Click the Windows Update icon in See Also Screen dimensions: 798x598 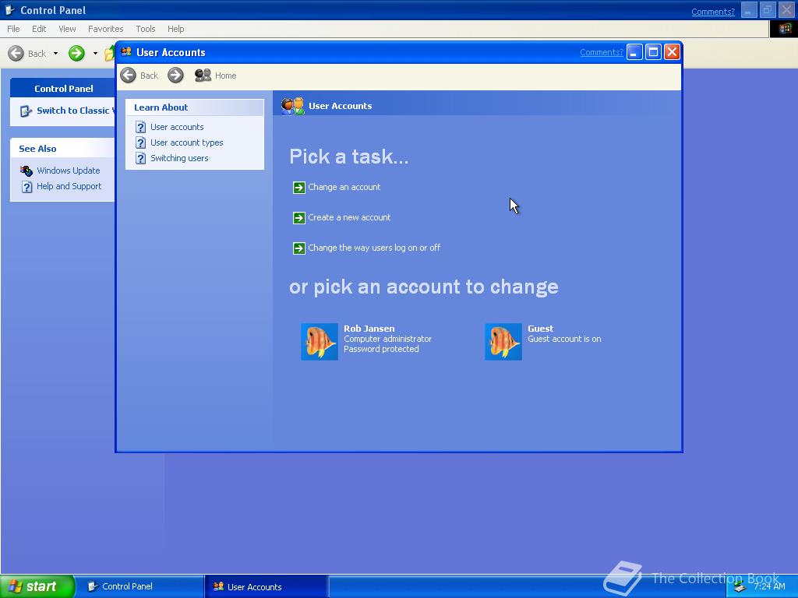tap(26, 171)
